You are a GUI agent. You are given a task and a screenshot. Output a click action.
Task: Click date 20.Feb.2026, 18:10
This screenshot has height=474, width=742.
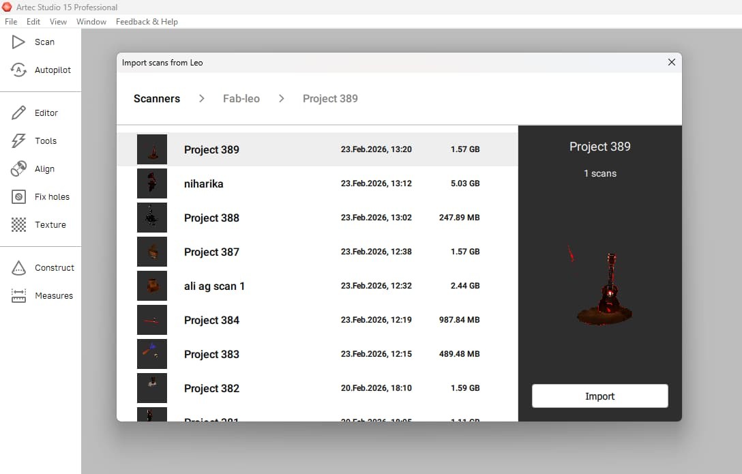pos(376,388)
